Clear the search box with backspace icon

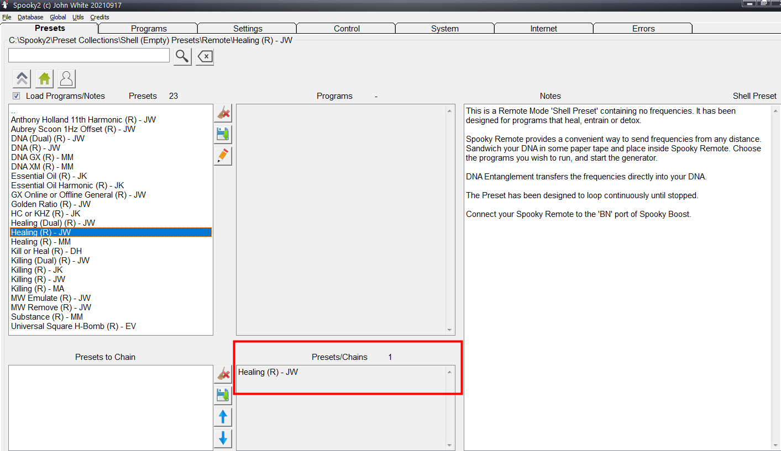point(205,56)
